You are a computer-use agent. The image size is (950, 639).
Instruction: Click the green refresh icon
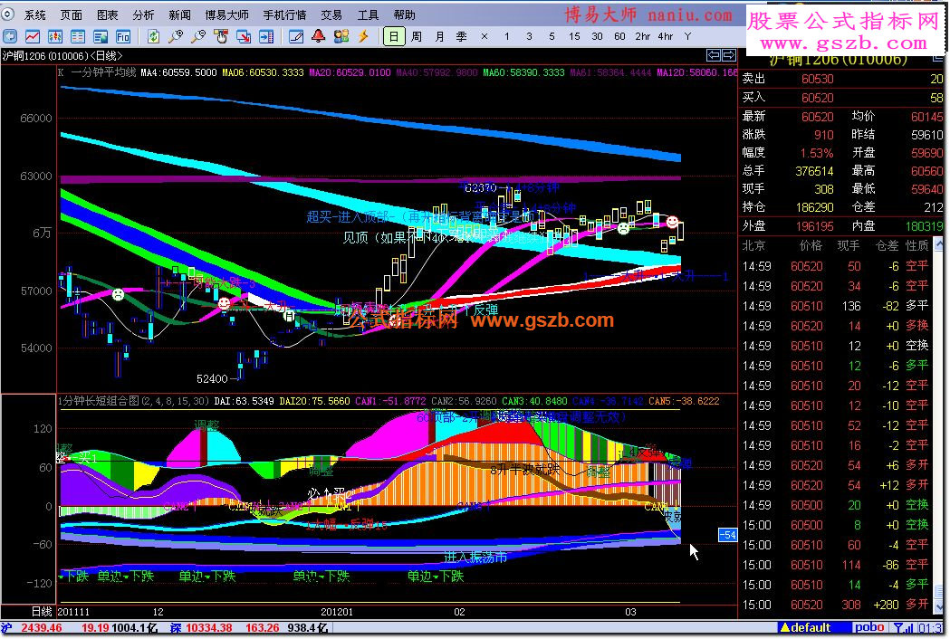pos(153,37)
